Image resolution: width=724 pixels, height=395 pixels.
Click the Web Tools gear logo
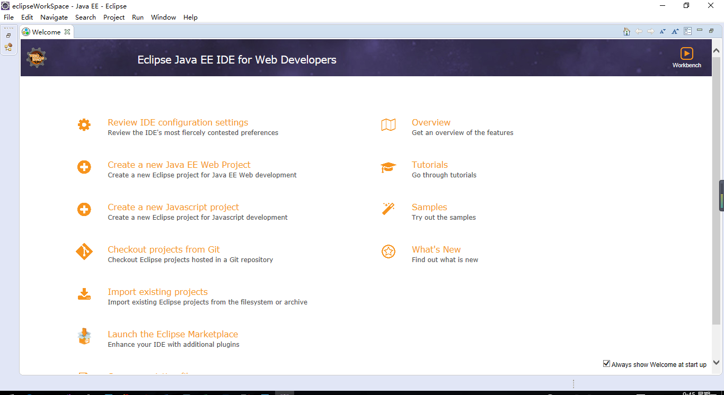[x=37, y=57]
